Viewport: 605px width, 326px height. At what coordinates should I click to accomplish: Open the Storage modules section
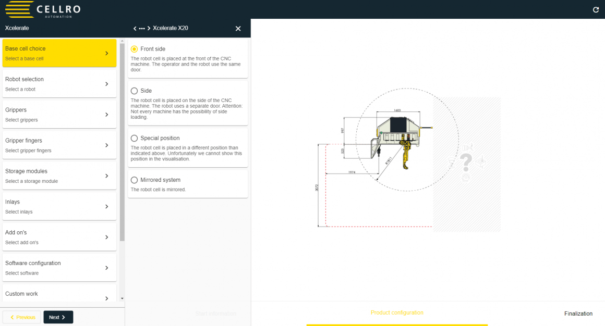point(59,175)
